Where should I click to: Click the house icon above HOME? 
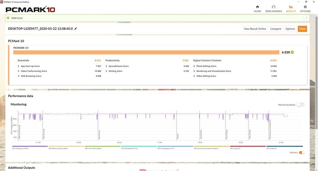pyautogui.click(x=257, y=7)
